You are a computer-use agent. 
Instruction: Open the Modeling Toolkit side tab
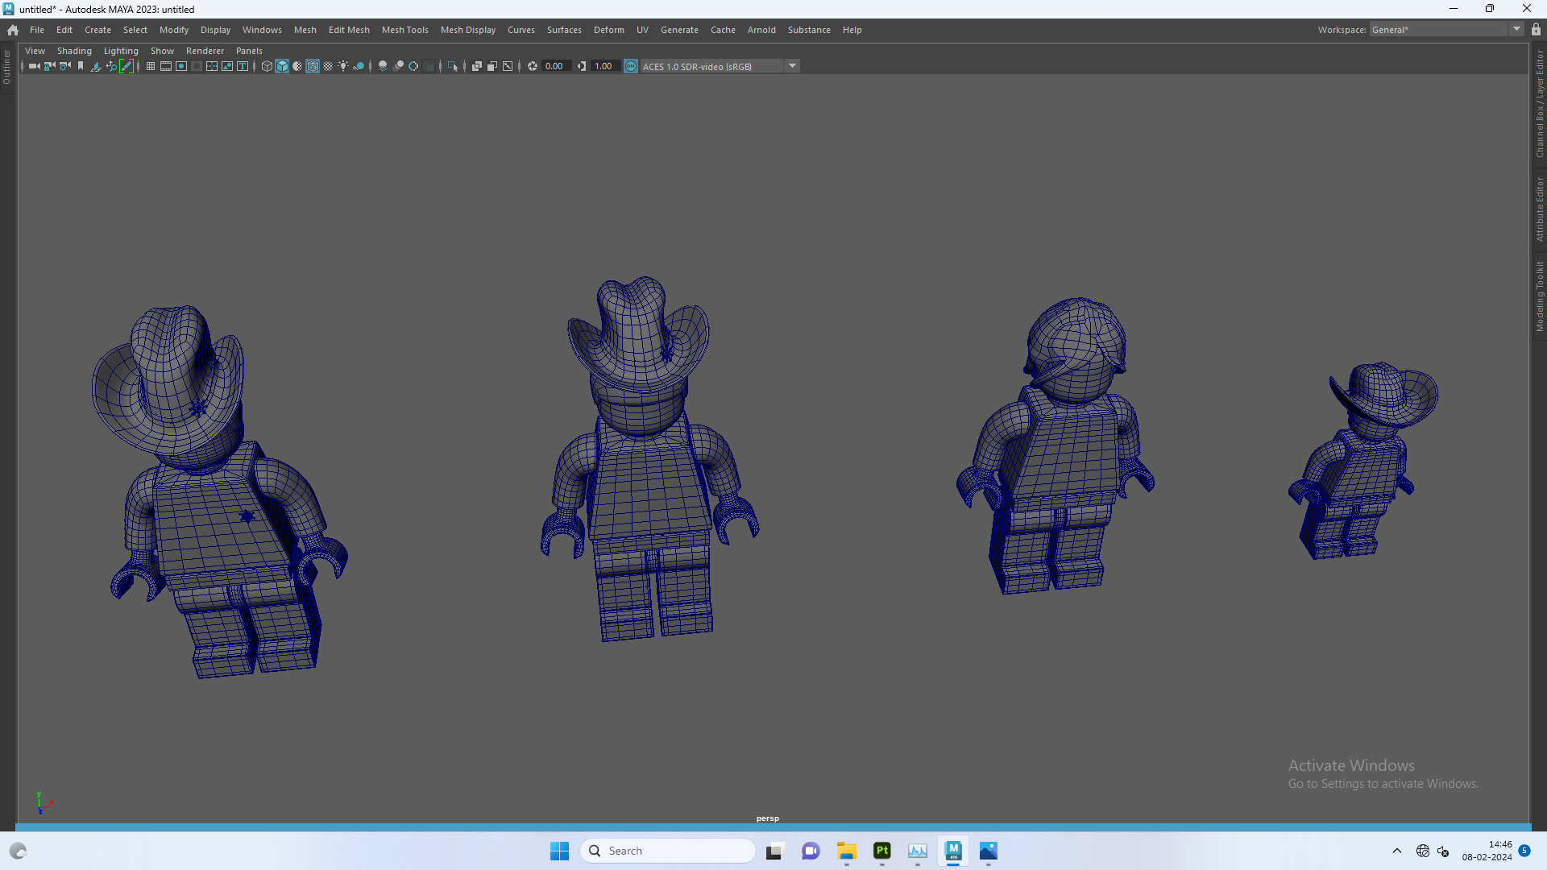click(x=1539, y=296)
